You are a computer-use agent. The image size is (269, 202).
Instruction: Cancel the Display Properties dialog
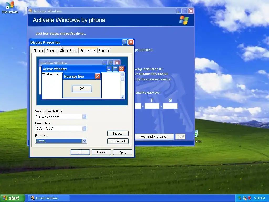pyautogui.click(x=101, y=152)
